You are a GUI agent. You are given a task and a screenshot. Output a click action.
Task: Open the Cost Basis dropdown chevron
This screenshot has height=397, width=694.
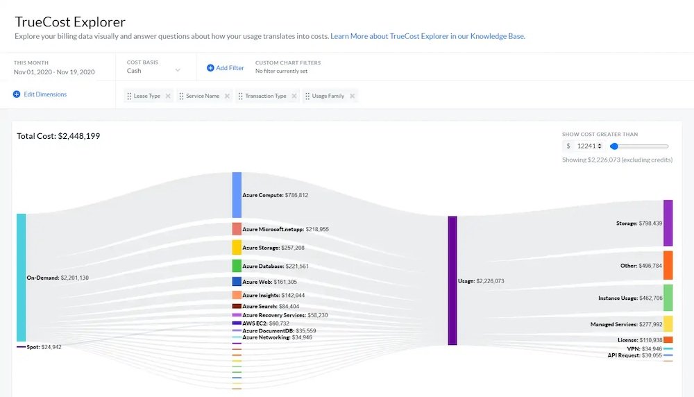(x=178, y=70)
